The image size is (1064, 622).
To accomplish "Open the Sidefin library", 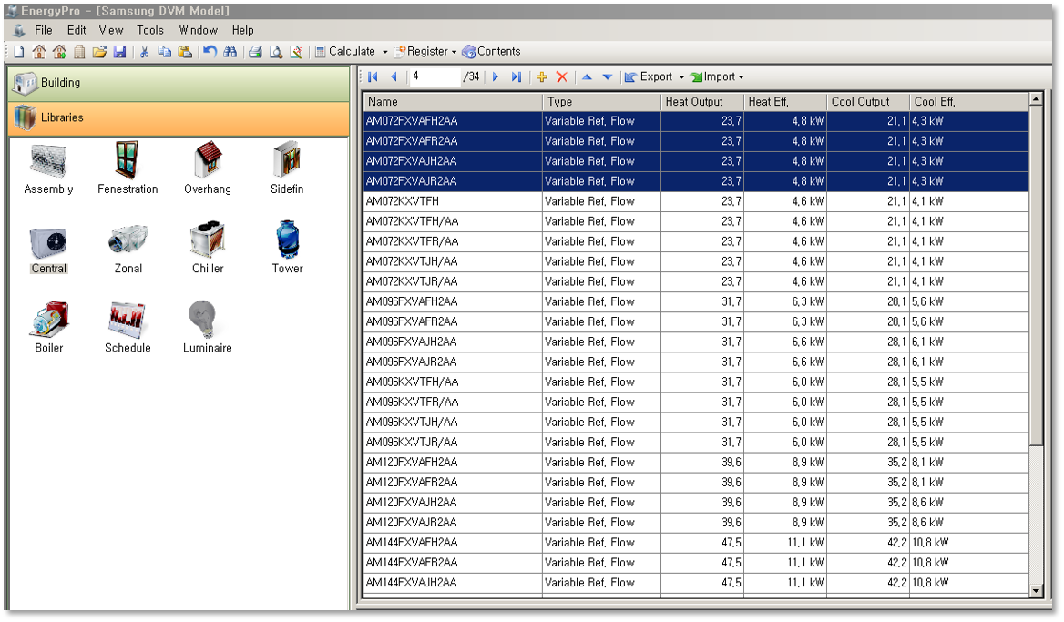I will click(287, 169).
